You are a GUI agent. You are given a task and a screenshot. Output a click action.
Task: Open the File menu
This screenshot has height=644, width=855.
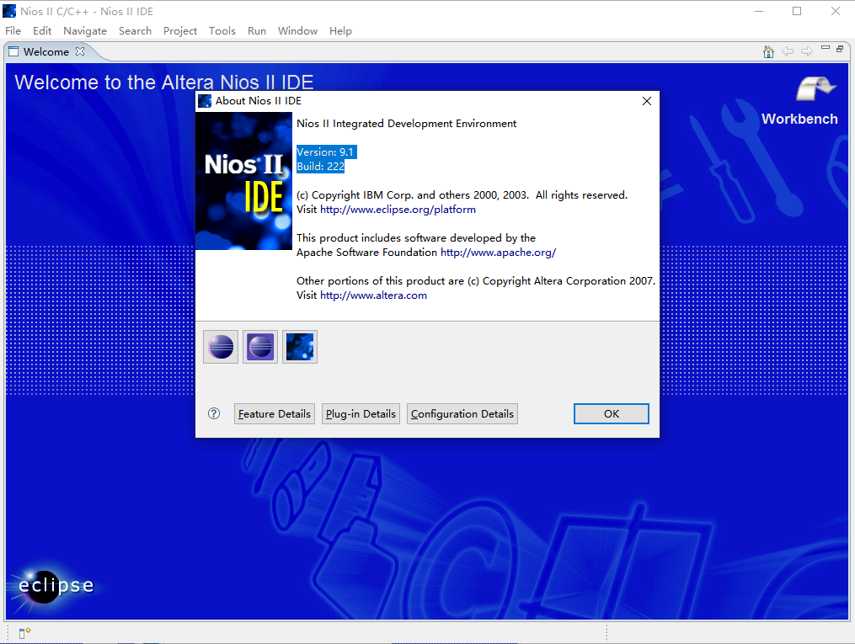coord(13,31)
